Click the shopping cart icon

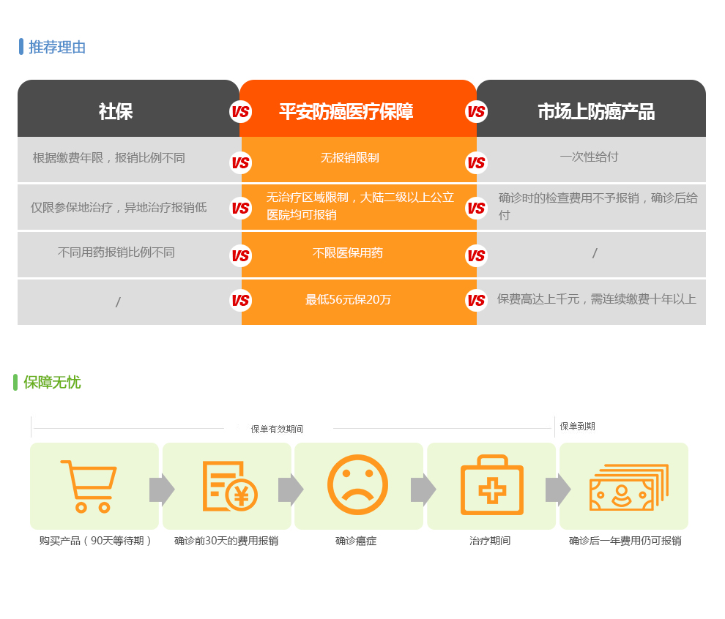pos(89,487)
